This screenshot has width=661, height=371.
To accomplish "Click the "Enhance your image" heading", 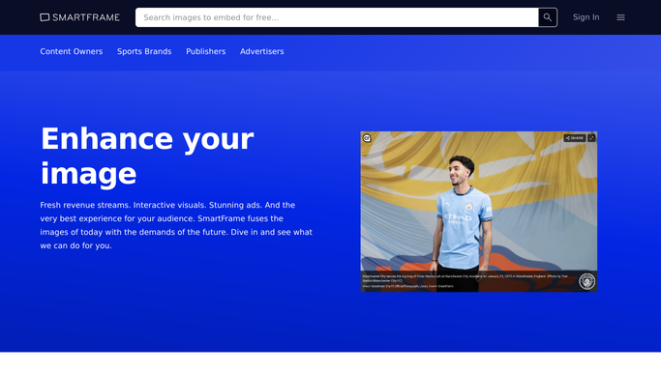I will [x=147, y=157].
